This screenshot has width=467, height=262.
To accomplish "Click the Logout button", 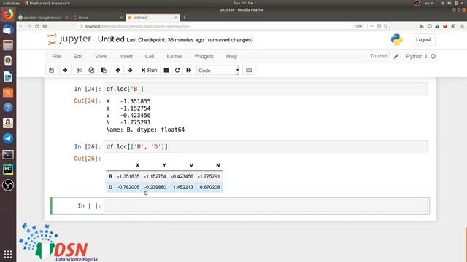I will (x=423, y=40).
